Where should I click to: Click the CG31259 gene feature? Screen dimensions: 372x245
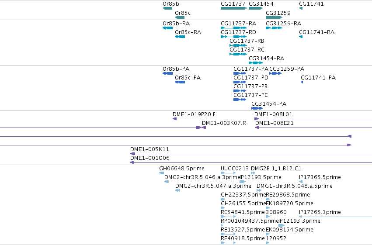click(x=274, y=17)
